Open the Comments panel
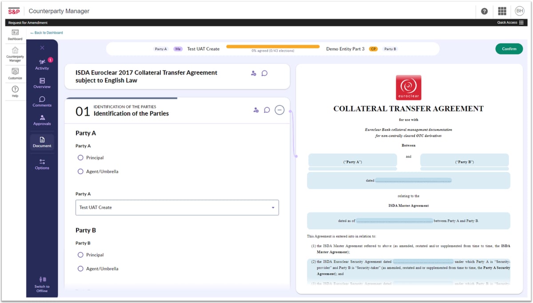533x303 pixels. click(x=42, y=102)
